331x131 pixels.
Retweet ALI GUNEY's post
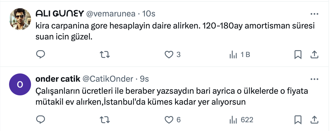pyautogui.click(x=105, y=55)
